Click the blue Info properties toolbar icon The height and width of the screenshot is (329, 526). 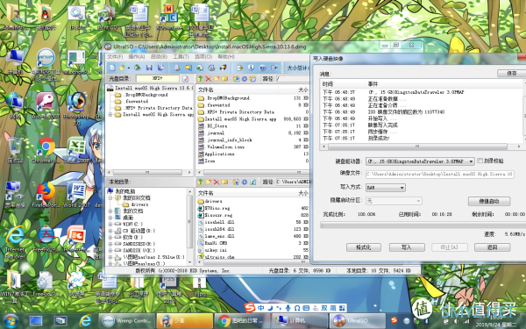tap(251, 68)
